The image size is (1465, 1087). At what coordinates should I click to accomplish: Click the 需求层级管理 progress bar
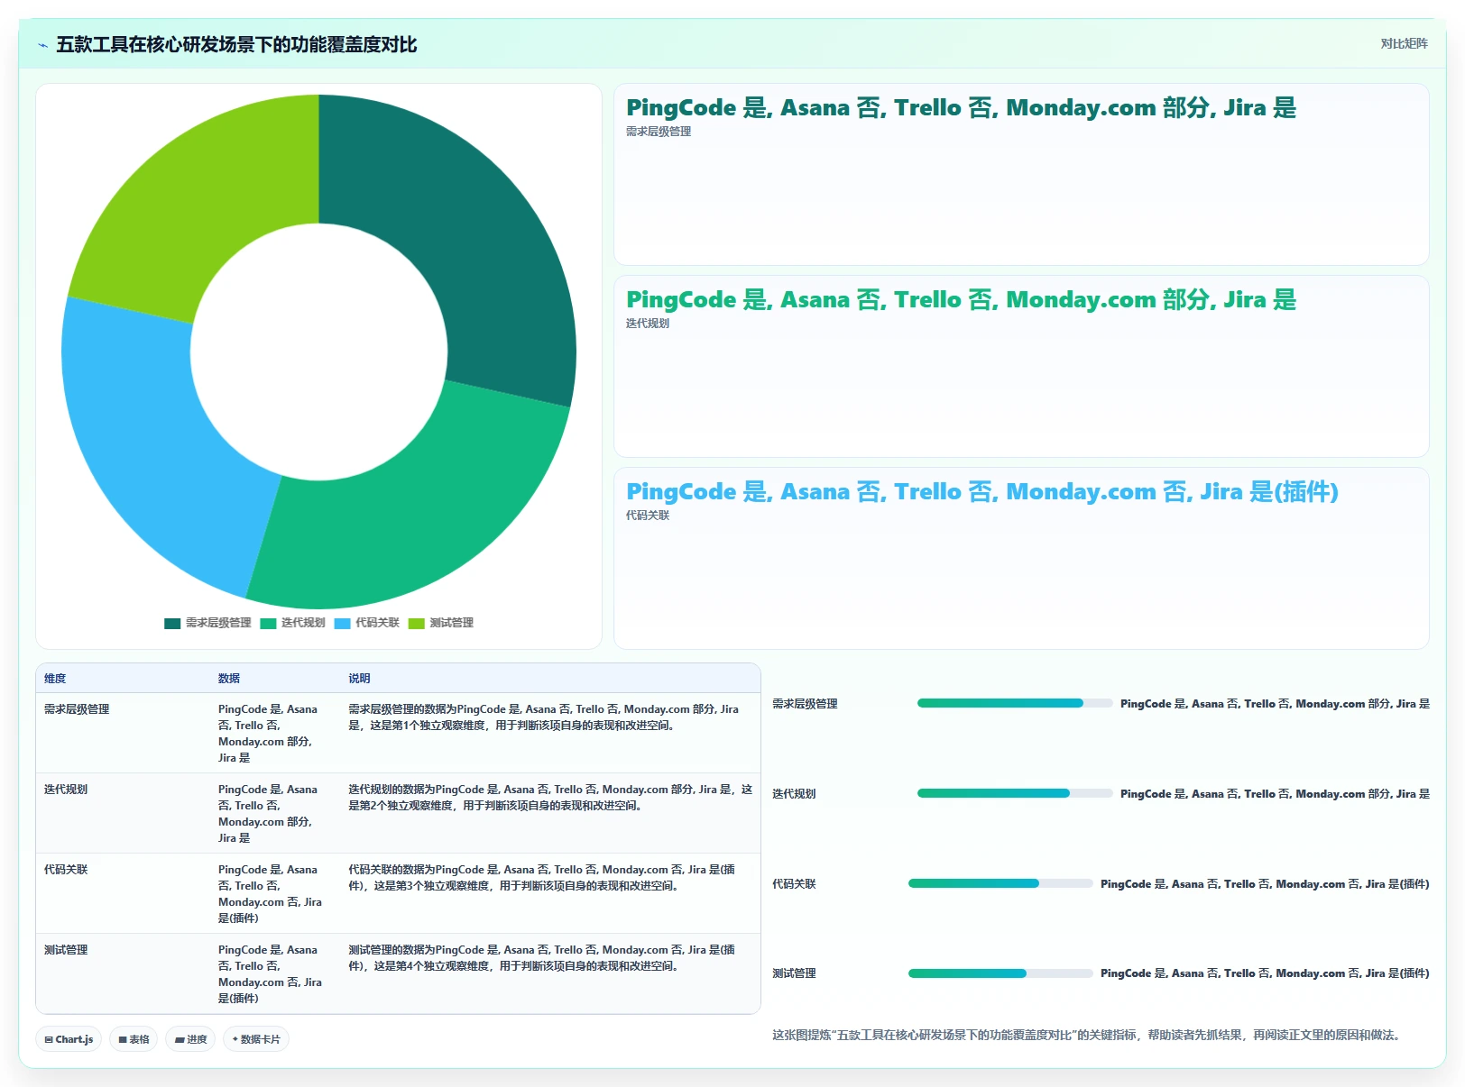(x=1015, y=703)
